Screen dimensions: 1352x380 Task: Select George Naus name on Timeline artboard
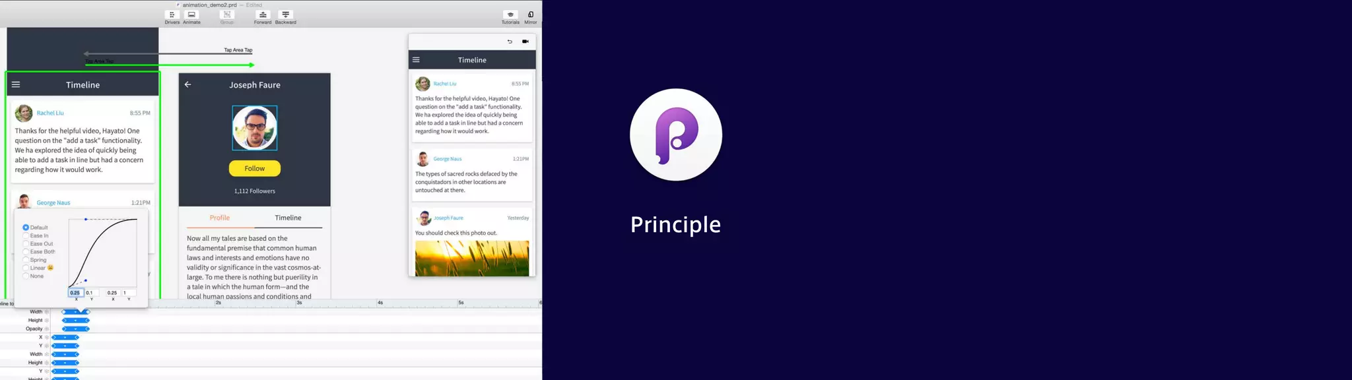[53, 203]
